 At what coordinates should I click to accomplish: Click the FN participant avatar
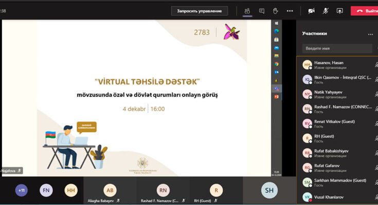(x=46, y=190)
